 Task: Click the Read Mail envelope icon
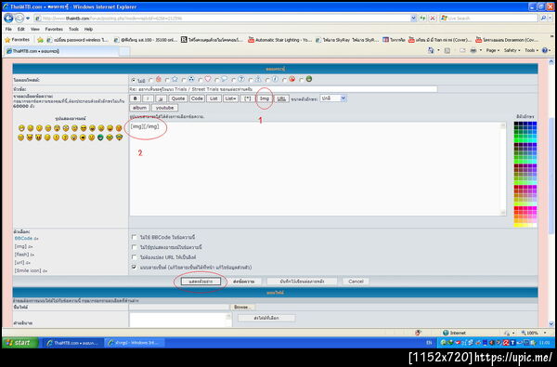462,50
